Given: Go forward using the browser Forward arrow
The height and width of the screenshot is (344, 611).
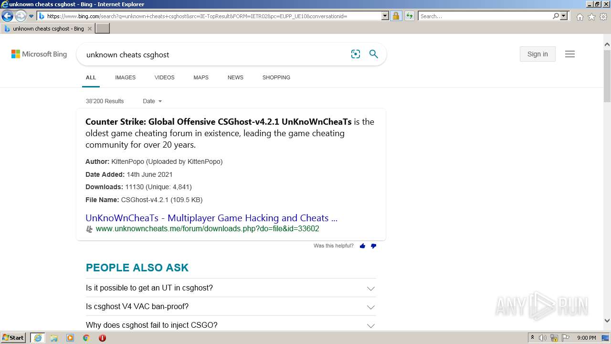Looking at the screenshot, I should 21,16.
